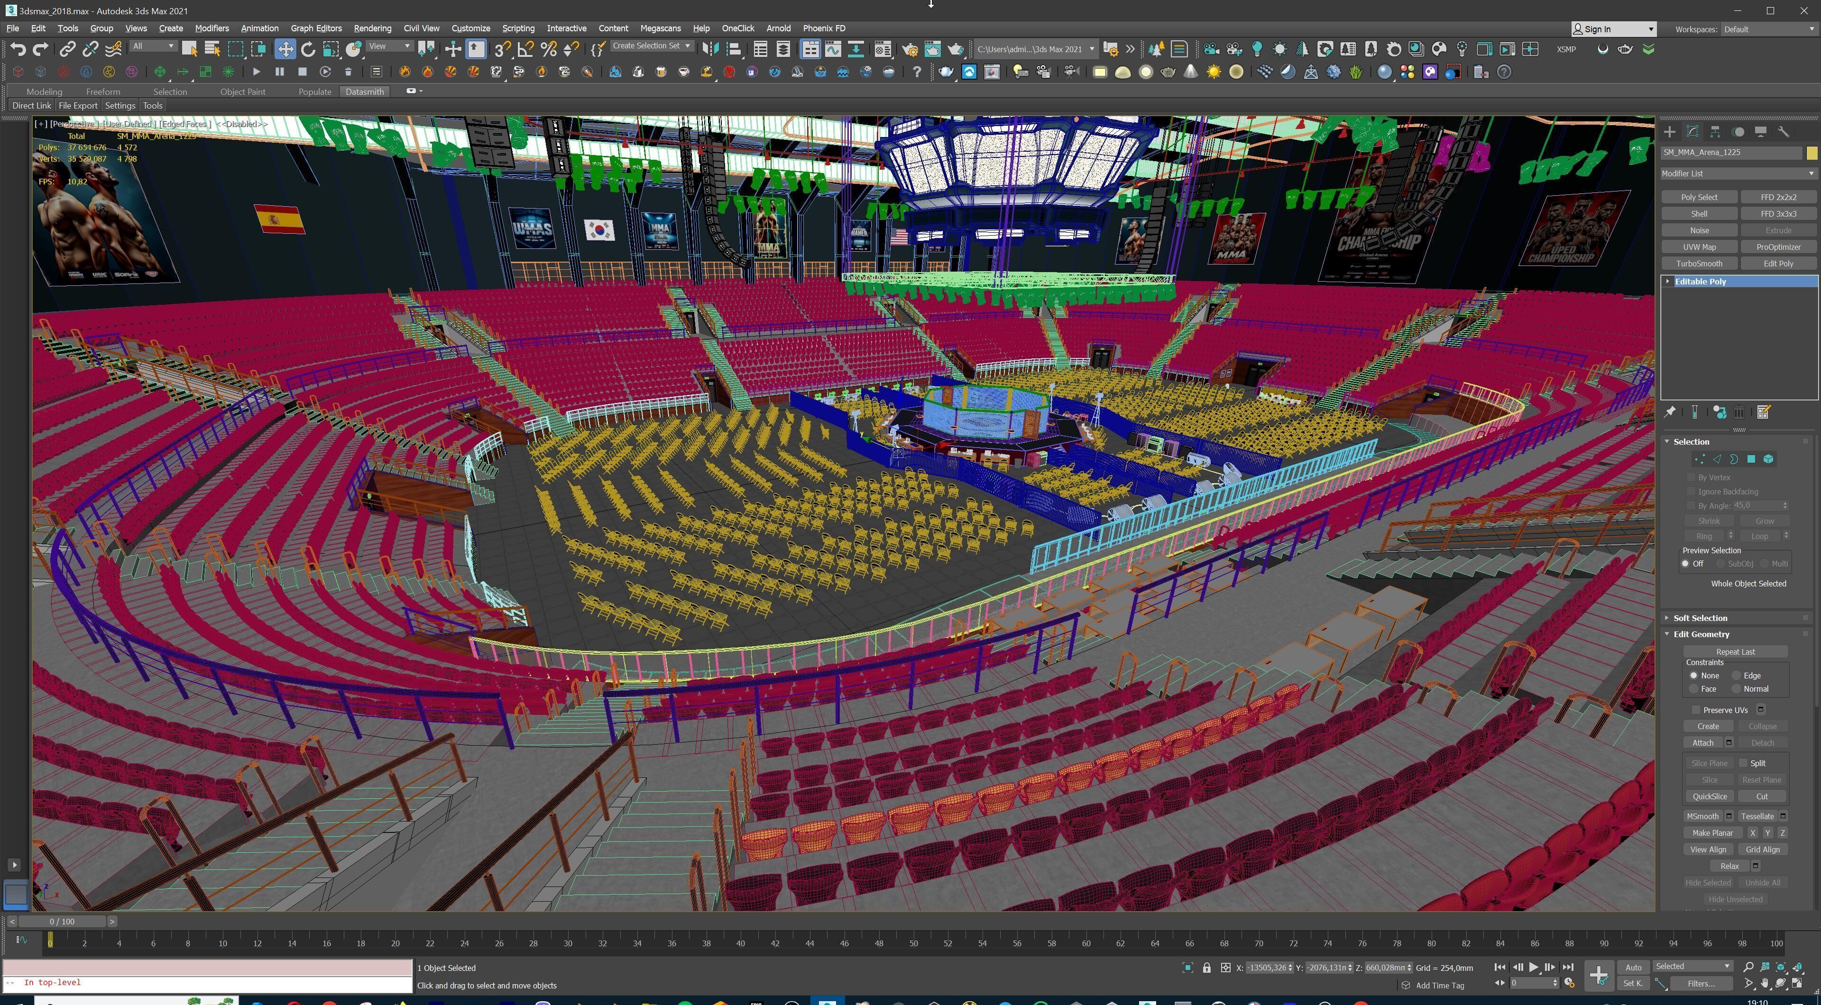
Task: Set Preview Selection to Off
Action: pyautogui.click(x=1685, y=563)
